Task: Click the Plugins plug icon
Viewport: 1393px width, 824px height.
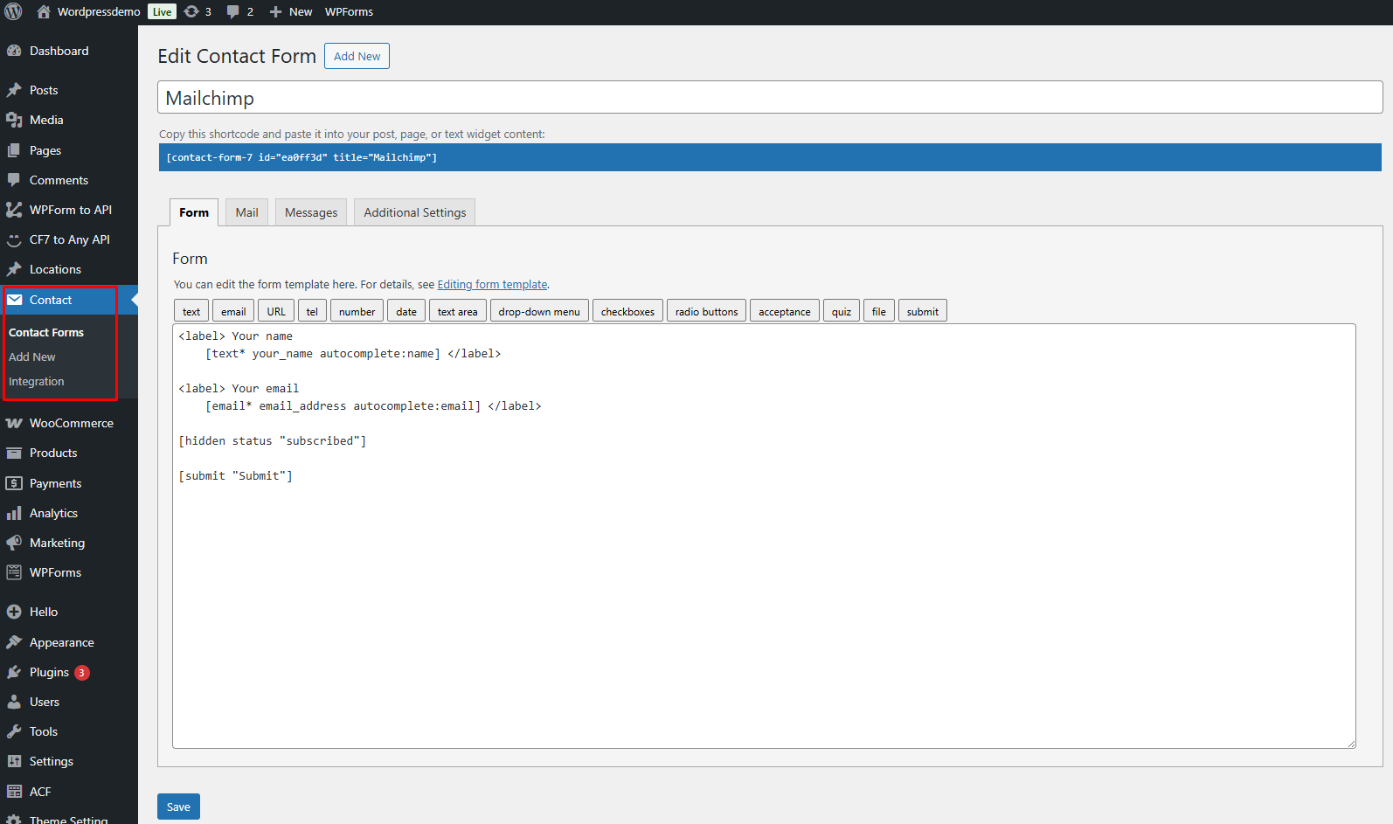Action: click(x=14, y=672)
